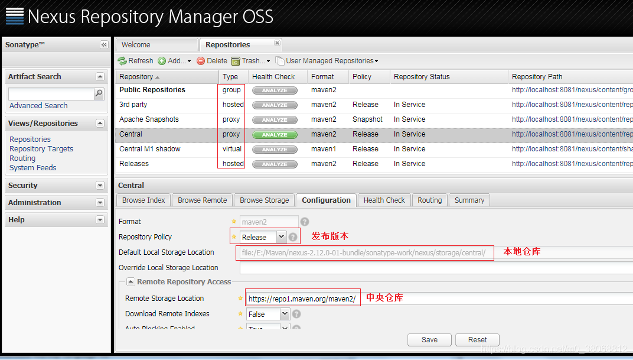
Task: Open the Summary tab
Action: pyautogui.click(x=469, y=200)
